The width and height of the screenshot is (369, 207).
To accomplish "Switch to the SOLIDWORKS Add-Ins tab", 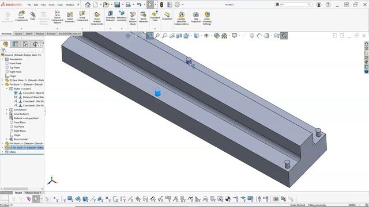I will point(70,34).
